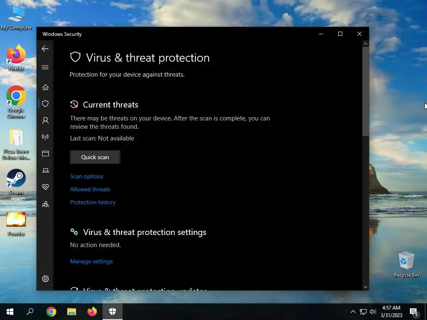Click Virus & threat protection settings heading
The image size is (427, 320).
(x=145, y=232)
